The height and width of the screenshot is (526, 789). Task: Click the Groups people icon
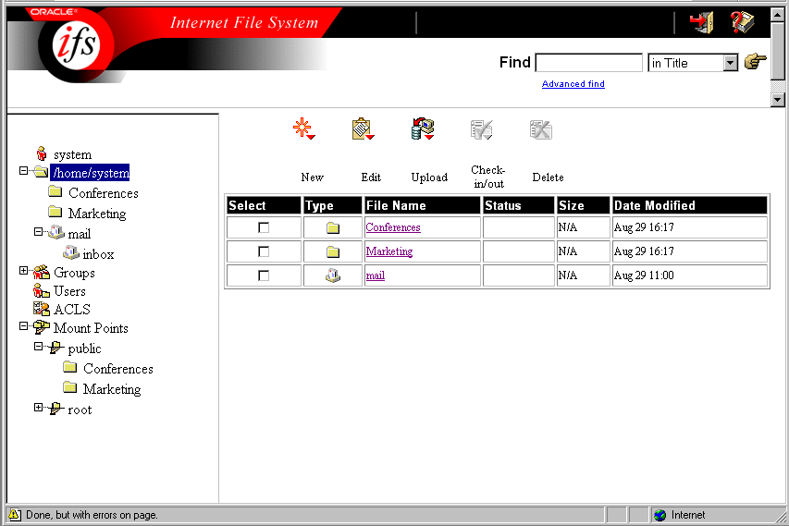pos(42,273)
